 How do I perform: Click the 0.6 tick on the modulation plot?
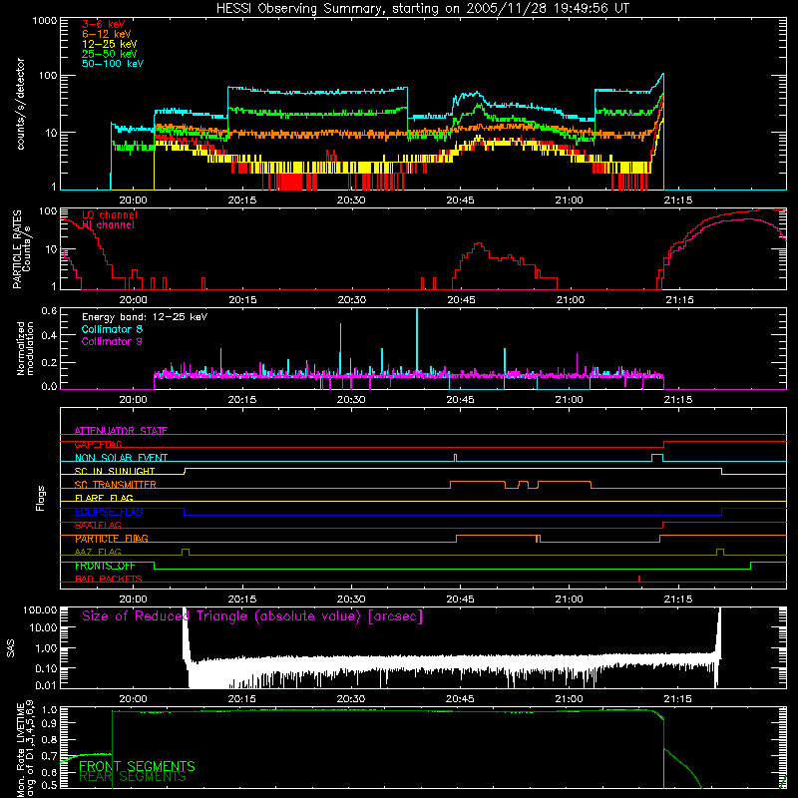tap(49, 310)
